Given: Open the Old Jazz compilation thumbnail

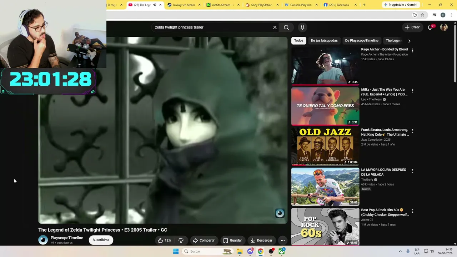Looking at the screenshot, I should (x=325, y=146).
